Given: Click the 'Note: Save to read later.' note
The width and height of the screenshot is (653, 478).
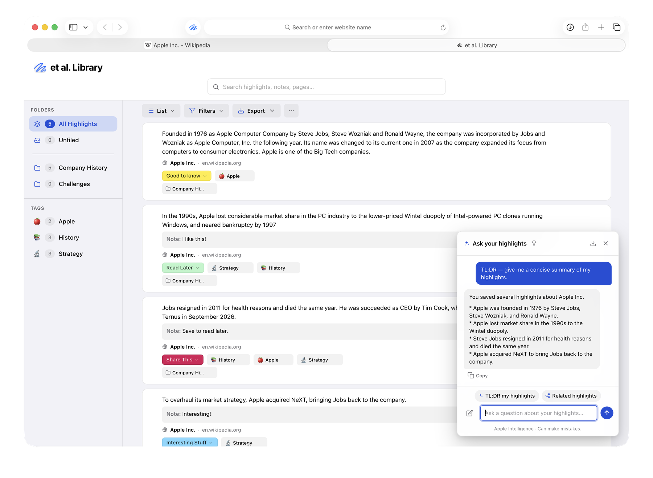Looking at the screenshot, I should point(309,331).
